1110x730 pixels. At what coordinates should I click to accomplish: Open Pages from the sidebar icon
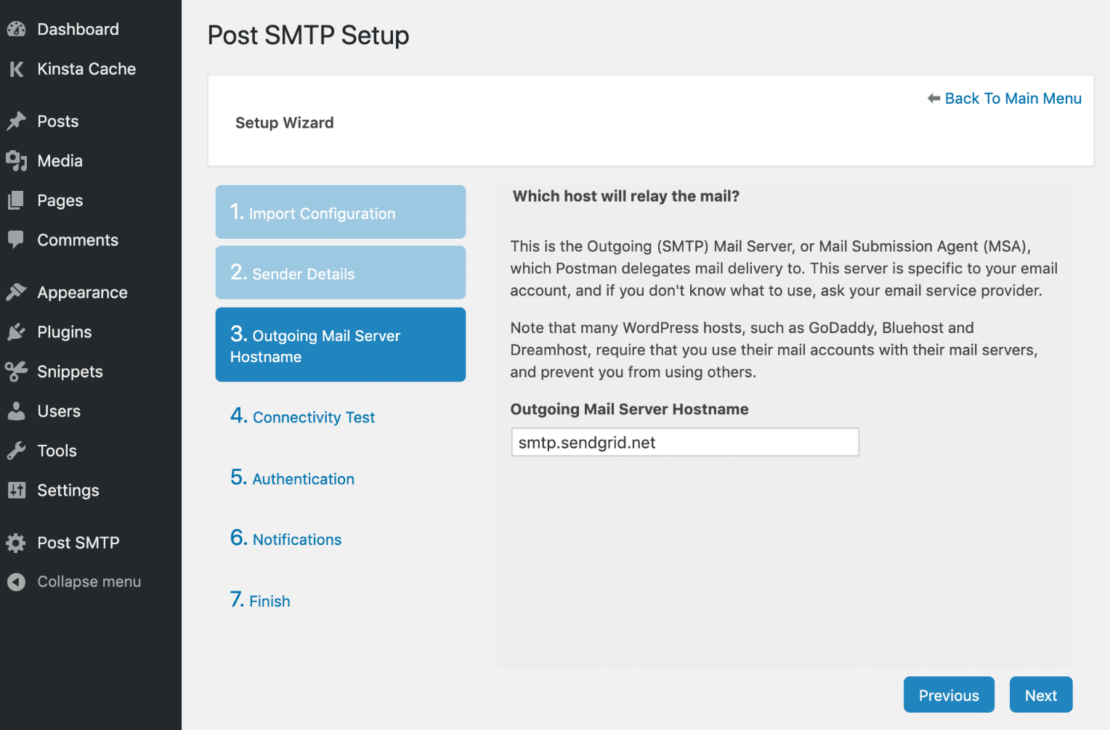[16, 200]
